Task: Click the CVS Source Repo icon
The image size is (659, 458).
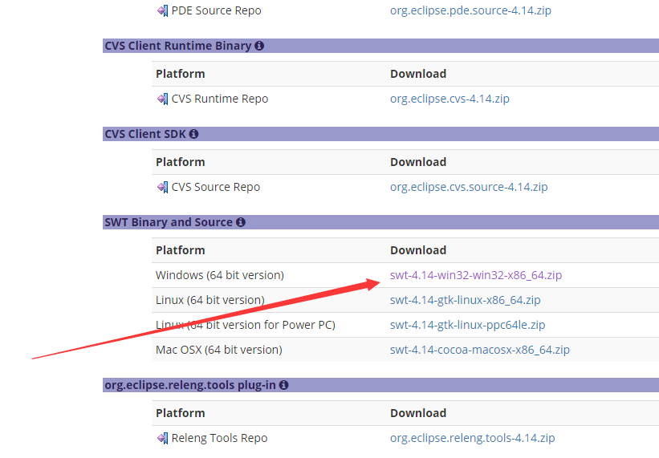Action: coord(163,188)
